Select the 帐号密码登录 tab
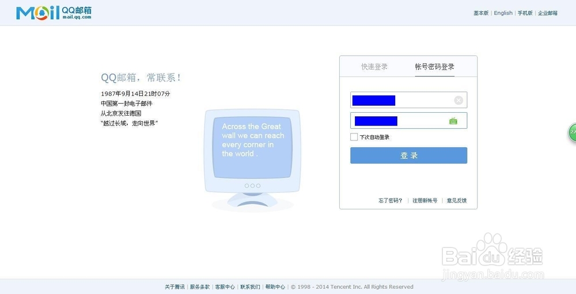This screenshot has height=294, width=576. (434, 67)
